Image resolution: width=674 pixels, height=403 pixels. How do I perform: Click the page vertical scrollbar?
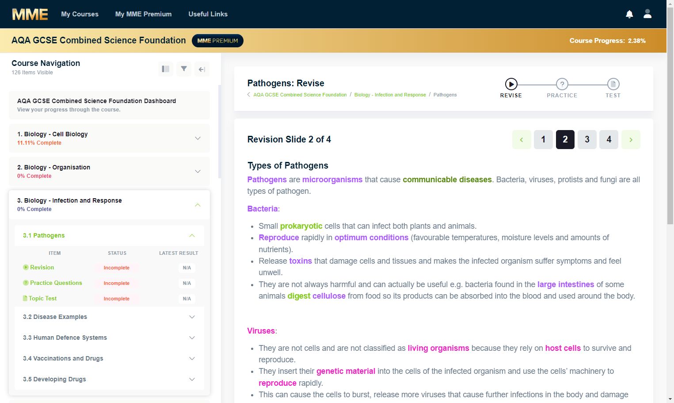pyautogui.click(x=670, y=115)
